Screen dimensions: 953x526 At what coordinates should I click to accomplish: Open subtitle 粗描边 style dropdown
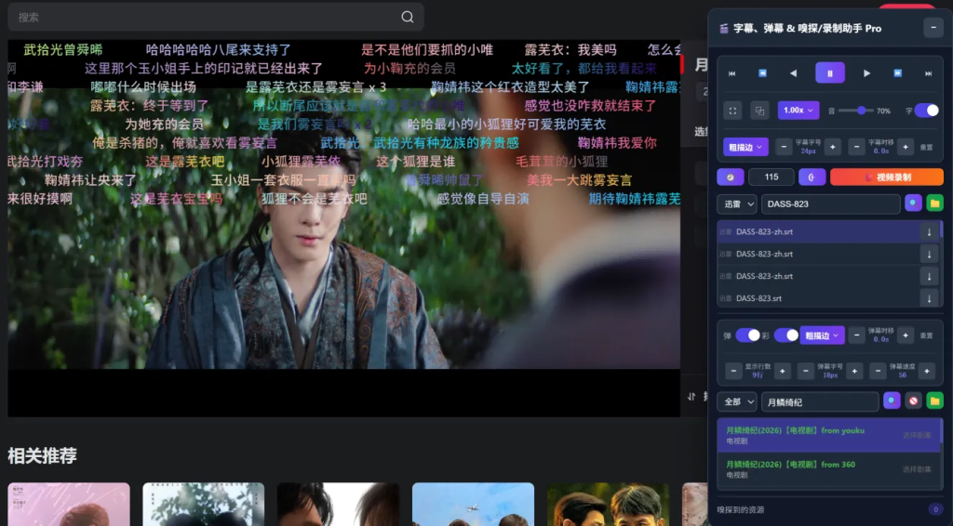coord(745,147)
